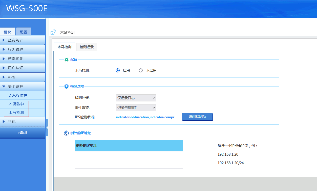317x191 pixels.
Task: Switch to the 检测记录 tab
Action: coord(87,47)
